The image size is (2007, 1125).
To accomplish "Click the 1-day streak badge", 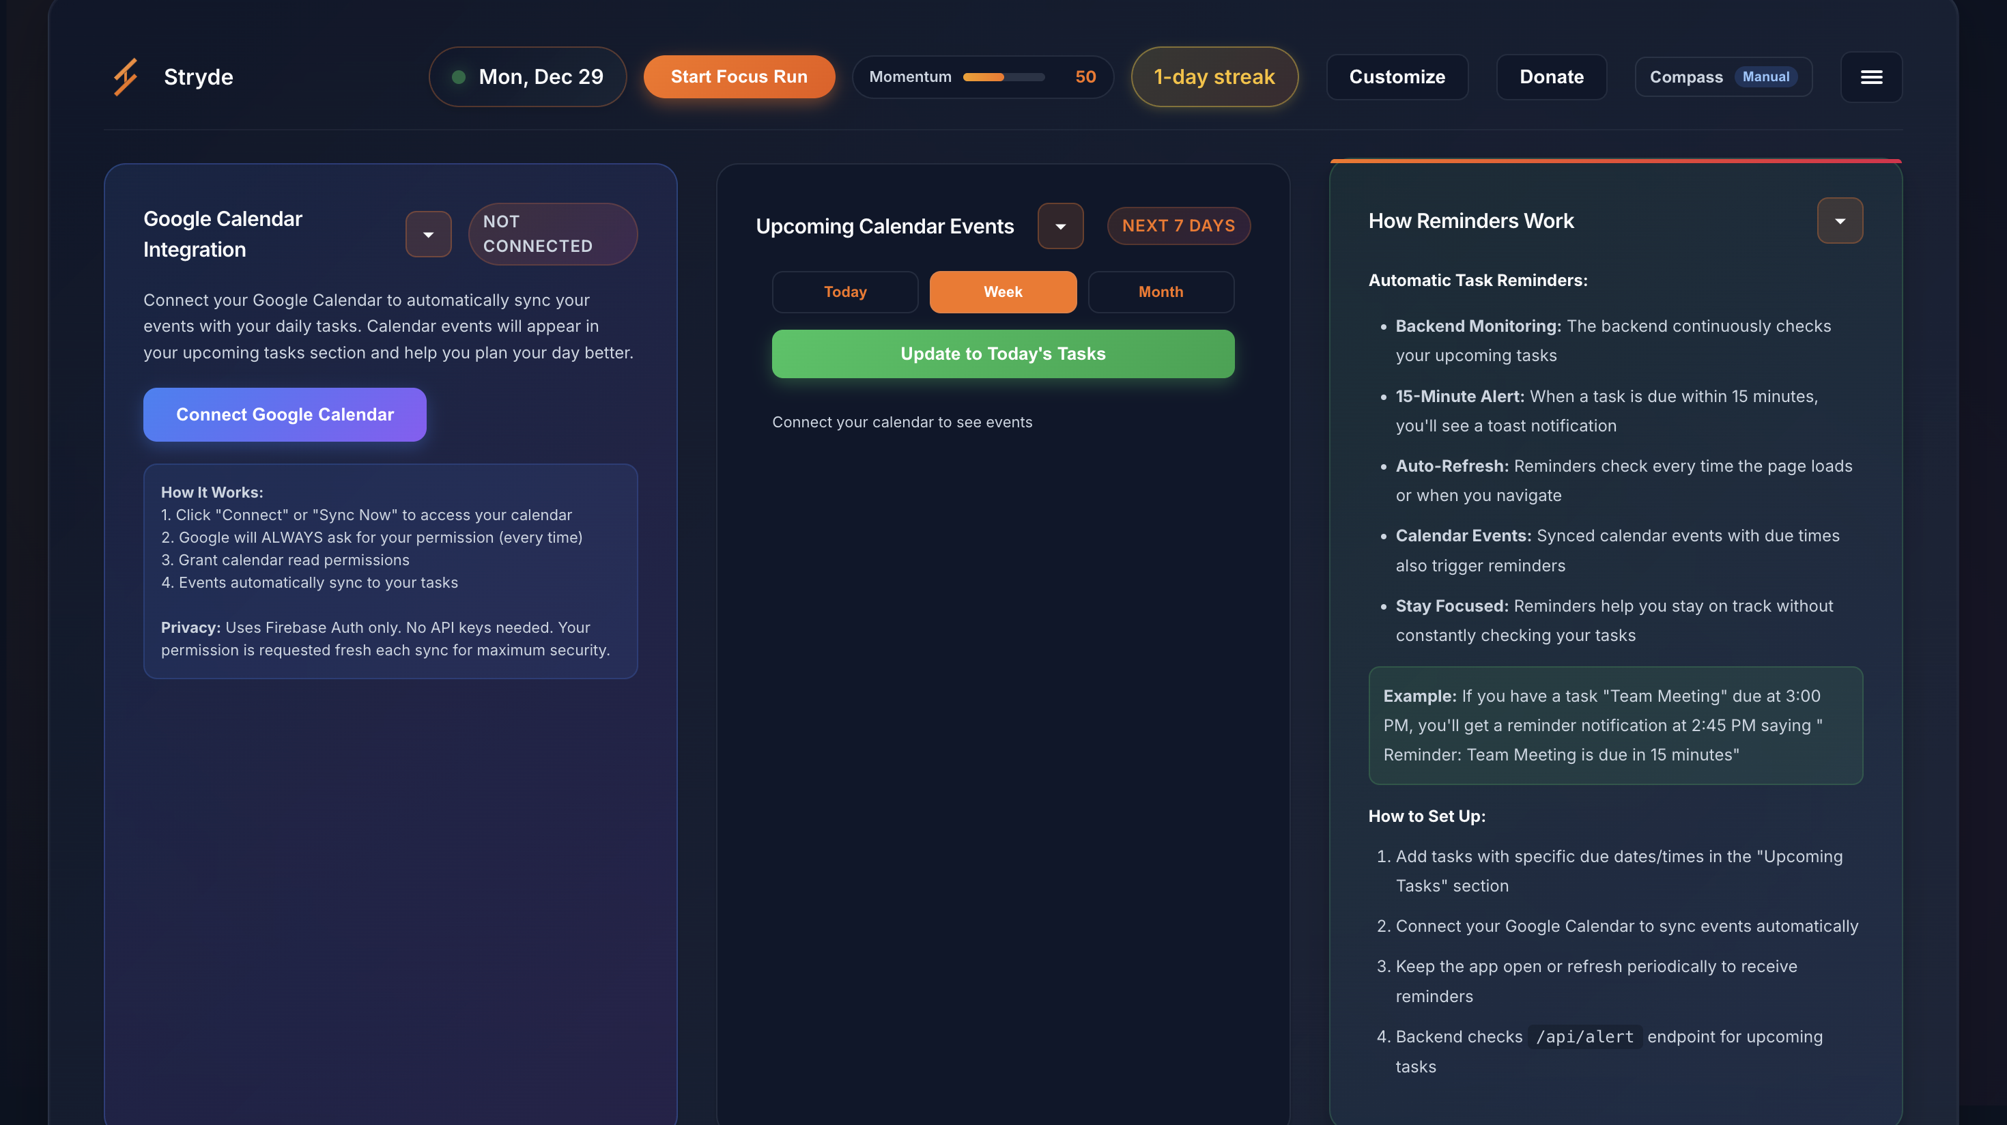I will pyautogui.click(x=1214, y=76).
